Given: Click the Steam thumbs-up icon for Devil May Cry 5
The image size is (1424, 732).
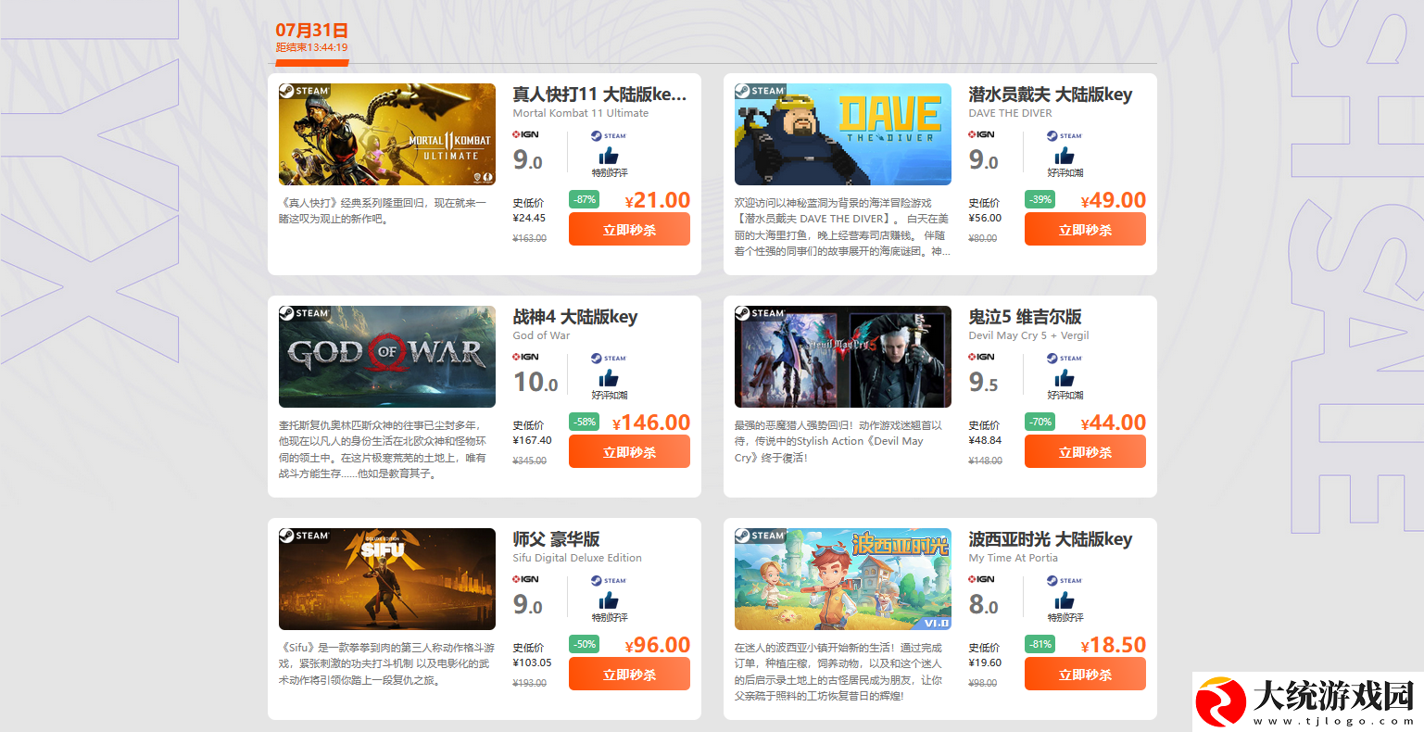Looking at the screenshot, I should [x=1065, y=378].
